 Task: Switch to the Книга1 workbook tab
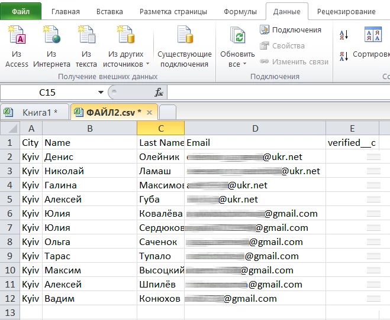click(34, 112)
